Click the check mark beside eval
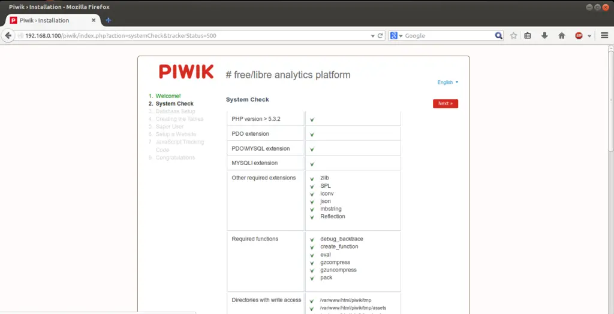Screen dimensions: 614x314 click(312, 255)
